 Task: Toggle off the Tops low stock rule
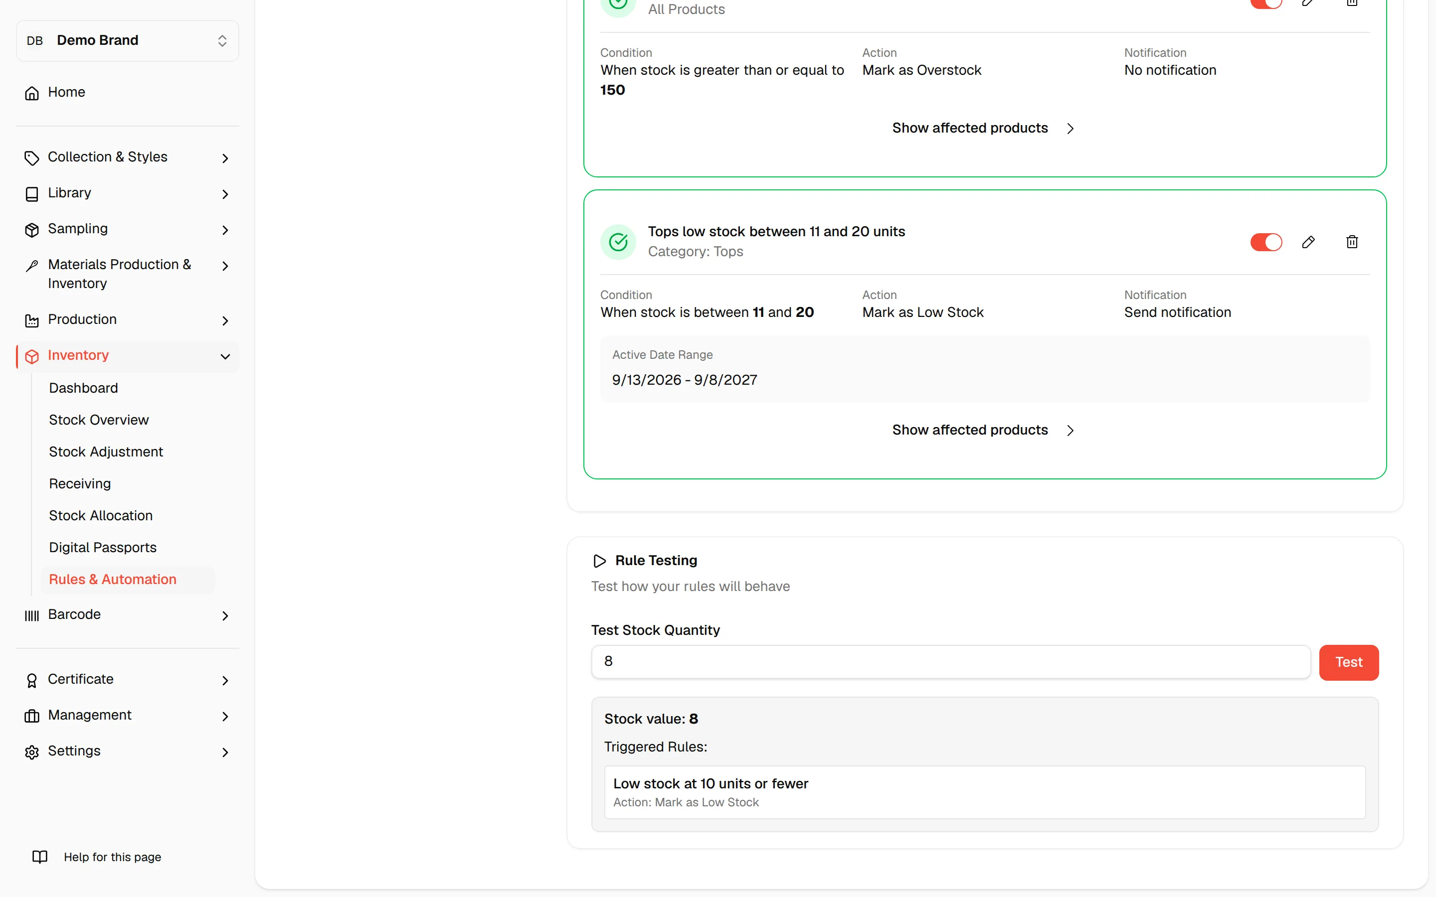point(1265,242)
